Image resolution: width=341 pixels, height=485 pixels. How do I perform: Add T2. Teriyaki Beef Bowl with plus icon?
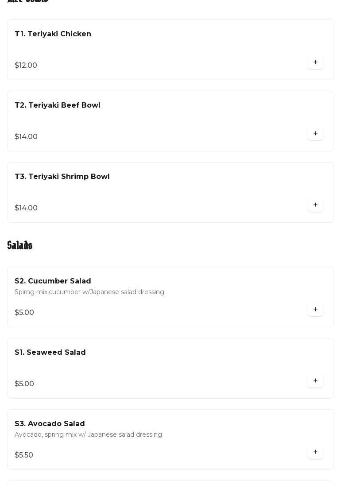[x=315, y=134]
